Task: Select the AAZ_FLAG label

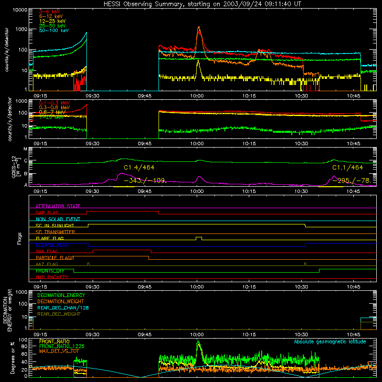Action: [x=47, y=264]
